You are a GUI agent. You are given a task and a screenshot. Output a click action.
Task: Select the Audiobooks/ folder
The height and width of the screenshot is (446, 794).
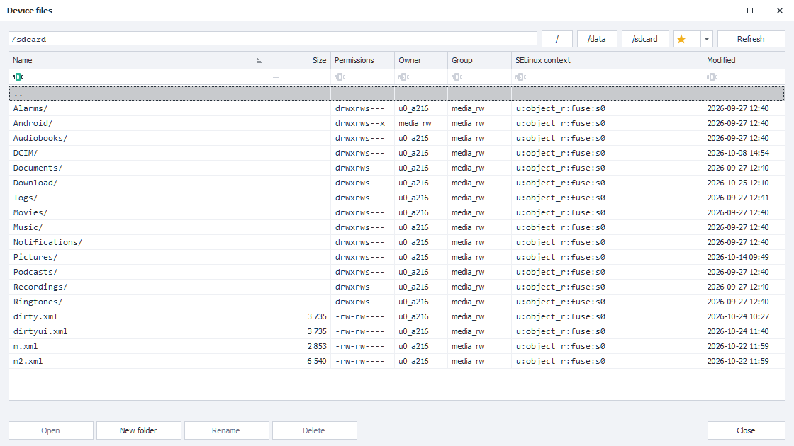point(396,138)
